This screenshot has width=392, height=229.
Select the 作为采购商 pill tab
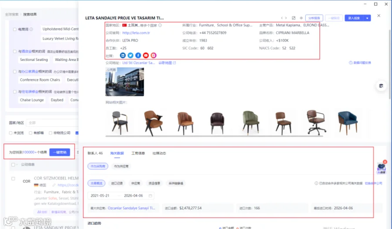click(x=98, y=166)
